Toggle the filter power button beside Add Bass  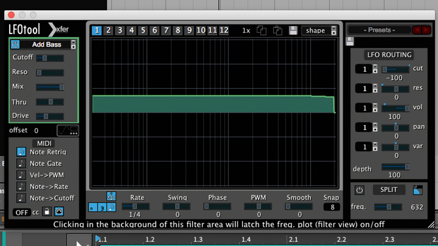point(15,44)
